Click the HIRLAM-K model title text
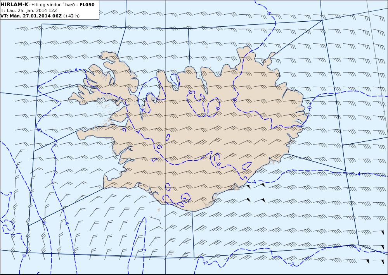Viewport: 388px width, 275px height. click(x=15, y=5)
